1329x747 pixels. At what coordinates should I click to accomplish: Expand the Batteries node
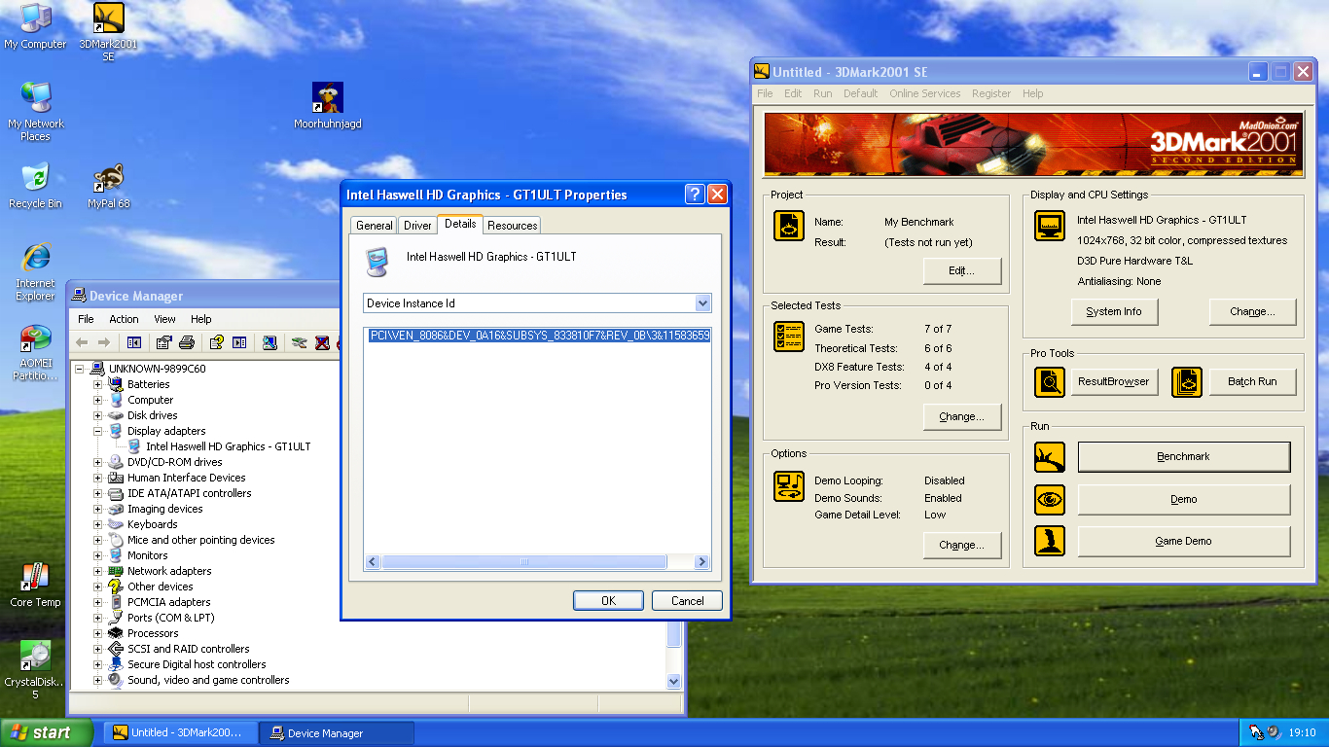[97, 384]
